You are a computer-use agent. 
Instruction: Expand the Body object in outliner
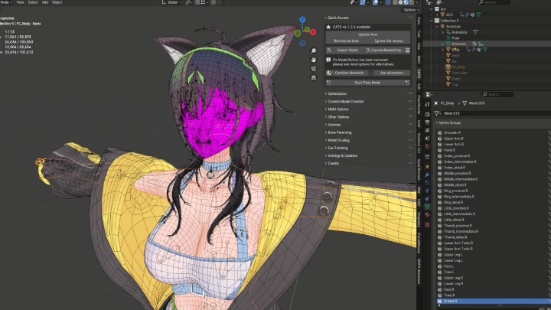(x=443, y=50)
